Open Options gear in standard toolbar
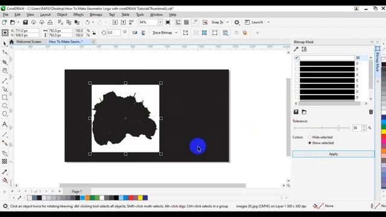 click(x=237, y=22)
